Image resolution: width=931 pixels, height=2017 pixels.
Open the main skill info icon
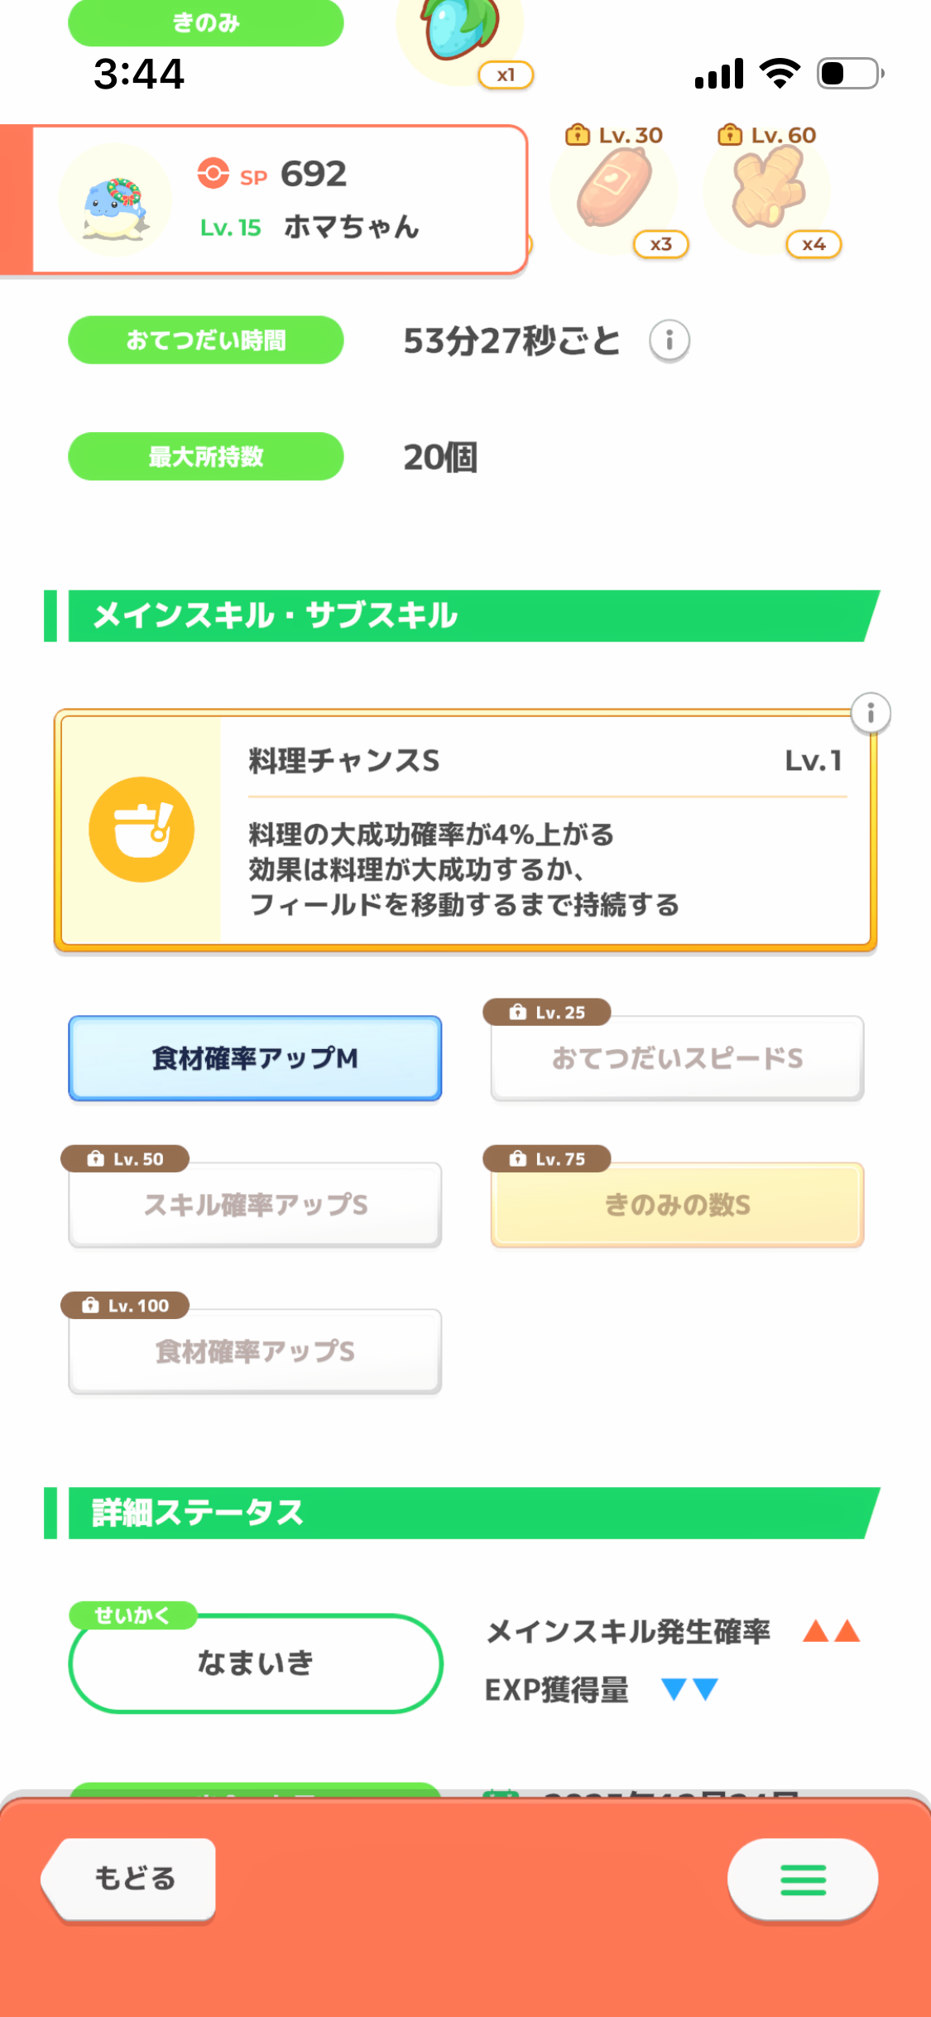(871, 713)
